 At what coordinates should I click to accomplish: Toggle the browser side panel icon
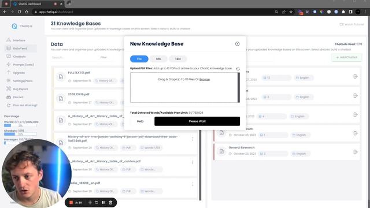(x=351, y=12)
